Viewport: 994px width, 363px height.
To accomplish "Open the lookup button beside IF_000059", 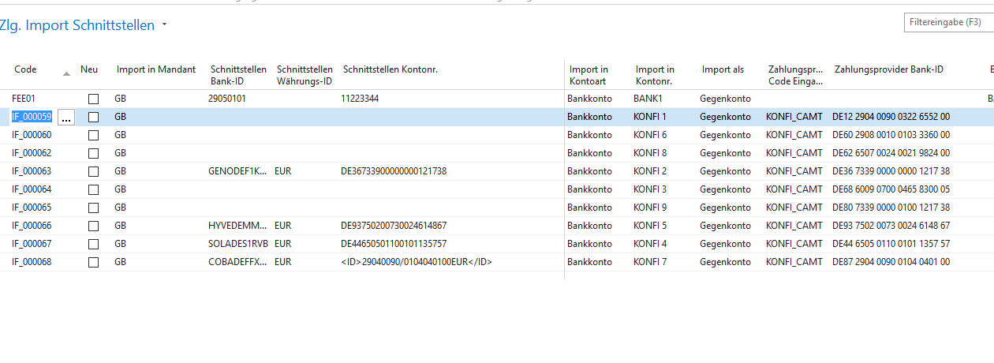I will (x=66, y=117).
